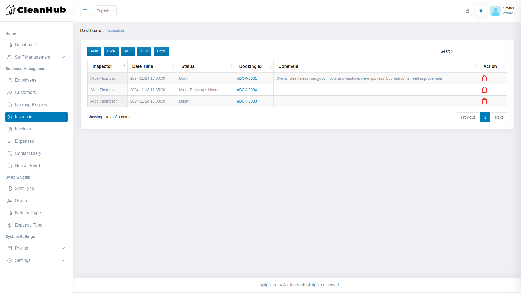Open Contact Diary using its phone icon
521x293 pixels.
click(10, 153)
